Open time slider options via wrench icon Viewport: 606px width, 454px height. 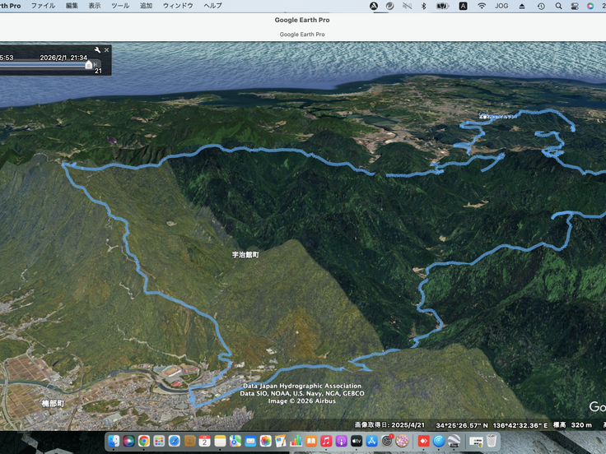pyautogui.click(x=97, y=50)
